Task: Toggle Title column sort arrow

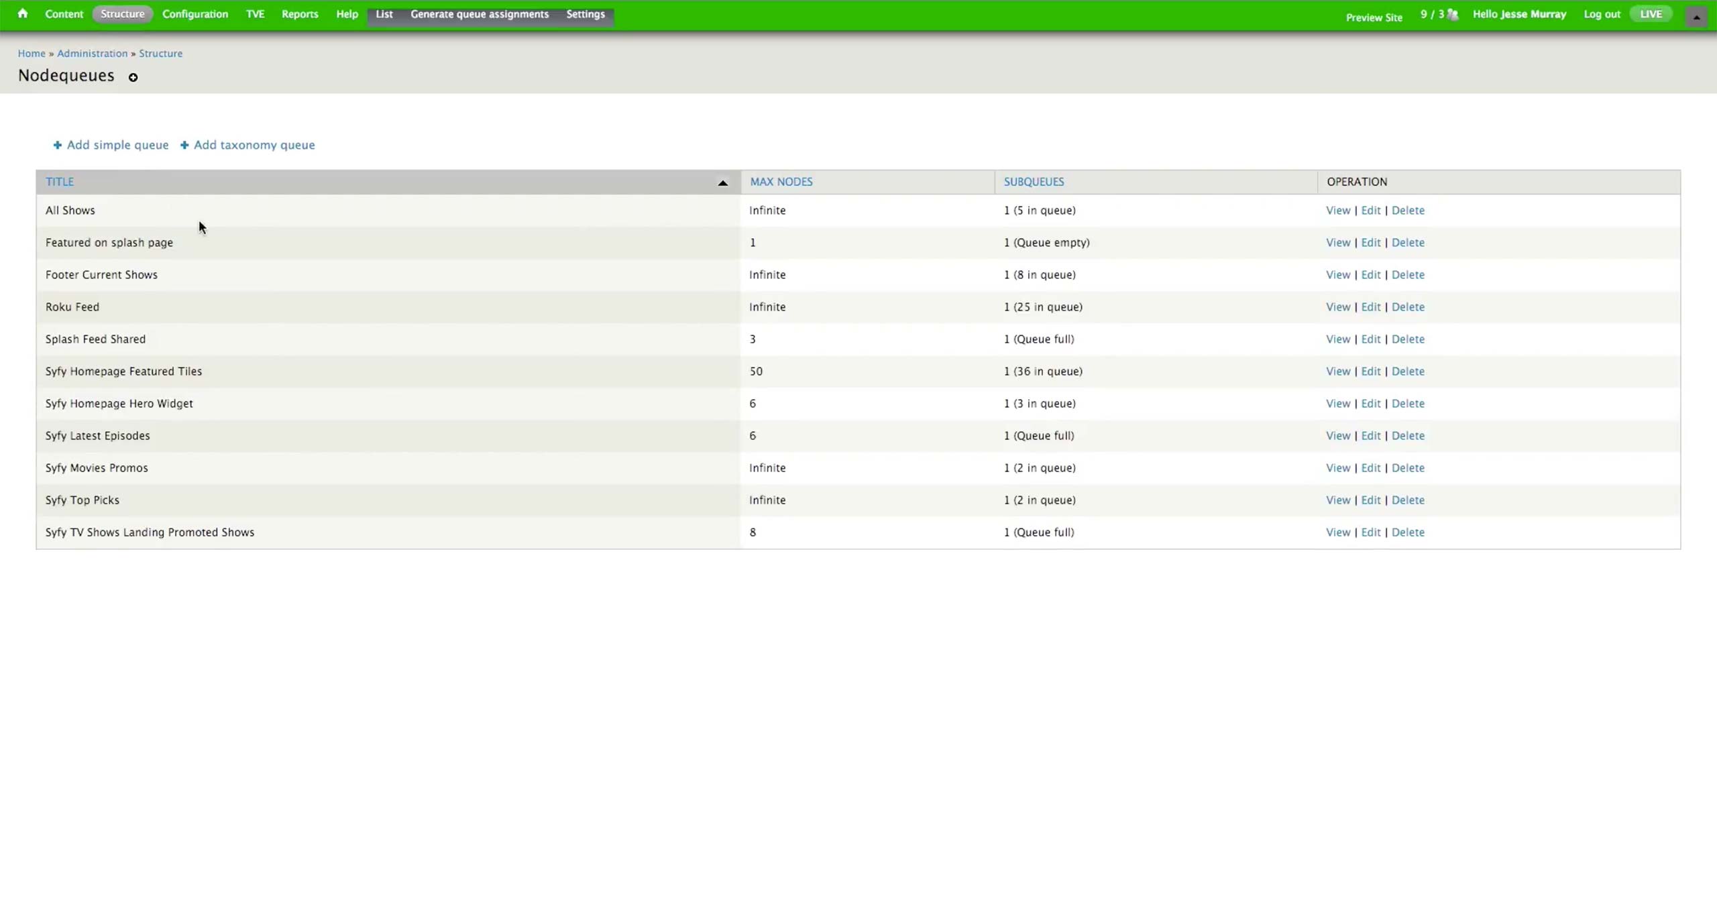Action: [722, 182]
